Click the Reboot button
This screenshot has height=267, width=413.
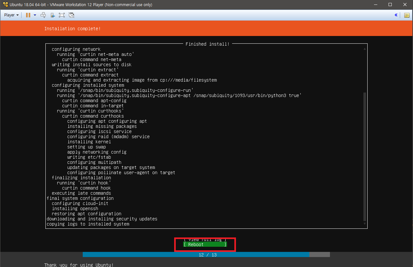point(205,245)
